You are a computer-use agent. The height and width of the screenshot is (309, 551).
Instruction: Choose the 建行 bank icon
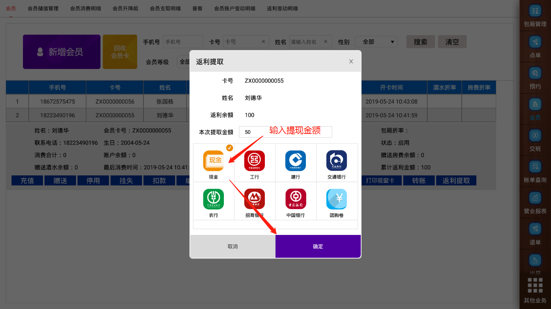click(295, 161)
